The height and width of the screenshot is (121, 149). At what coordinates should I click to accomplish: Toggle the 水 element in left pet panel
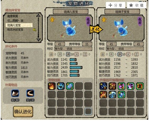coord(68,54)
